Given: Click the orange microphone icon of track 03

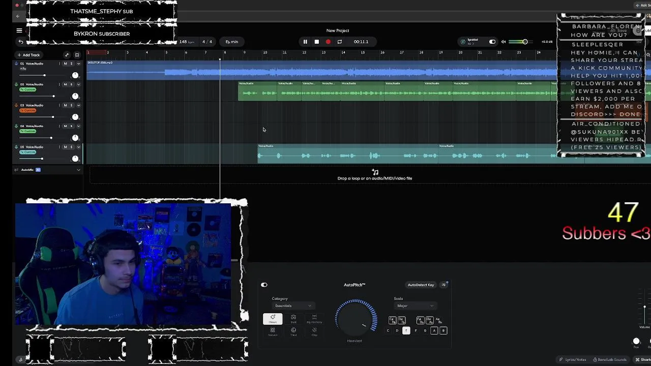Looking at the screenshot, I should (16, 105).
